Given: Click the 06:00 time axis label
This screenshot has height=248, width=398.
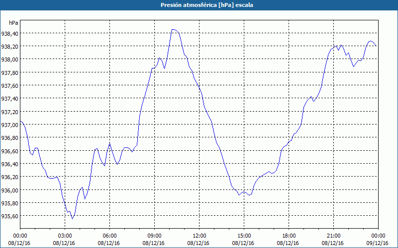Looking at the screenshot, I should [109, 236].
